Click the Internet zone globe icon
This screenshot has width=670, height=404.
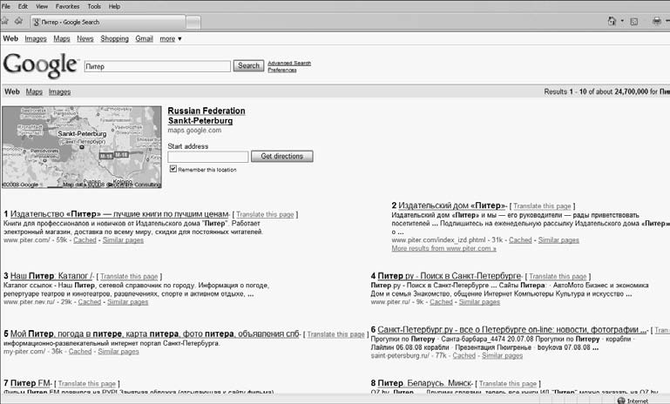621,401
